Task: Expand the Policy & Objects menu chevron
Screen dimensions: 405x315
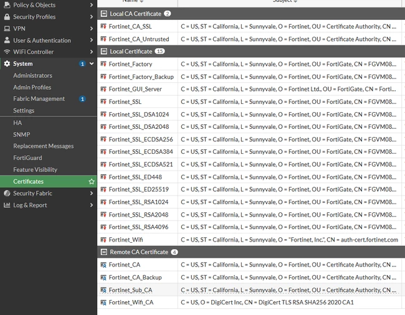Action: [x=92, y=5]
